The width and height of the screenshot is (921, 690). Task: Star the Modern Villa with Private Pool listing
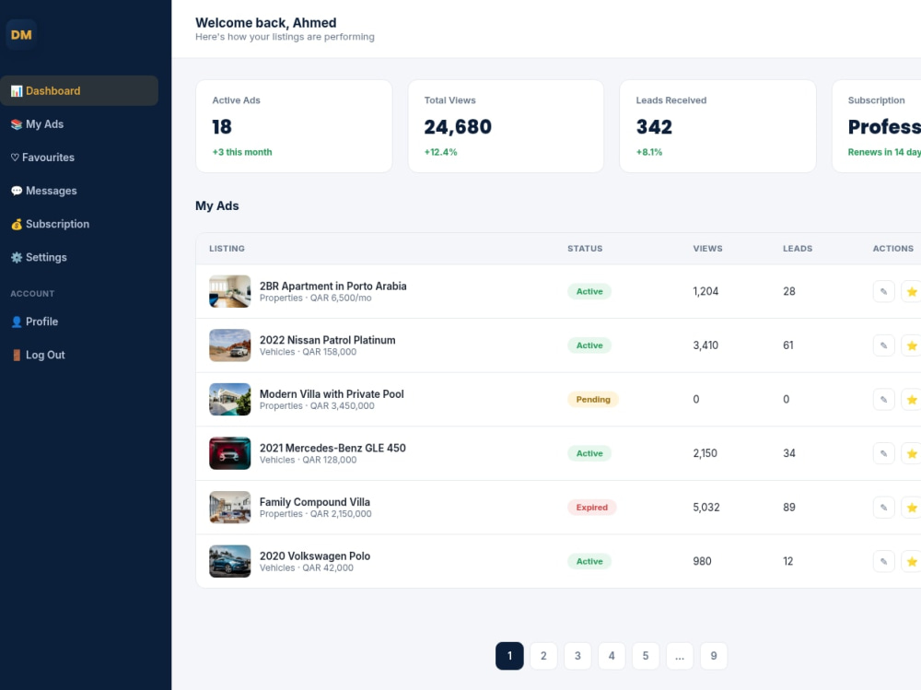(912, 400)
